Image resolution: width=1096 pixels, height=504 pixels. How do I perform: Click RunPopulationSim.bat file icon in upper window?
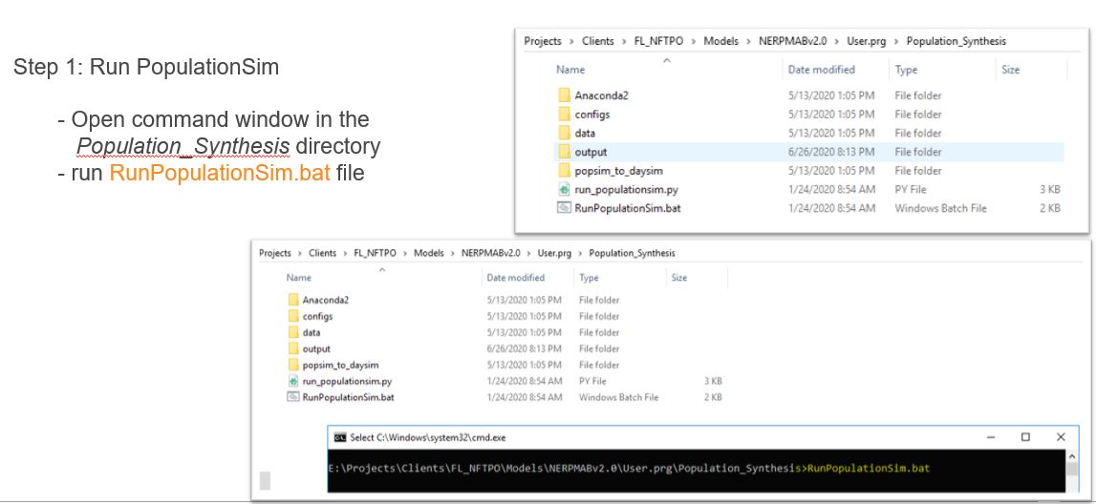564,208
